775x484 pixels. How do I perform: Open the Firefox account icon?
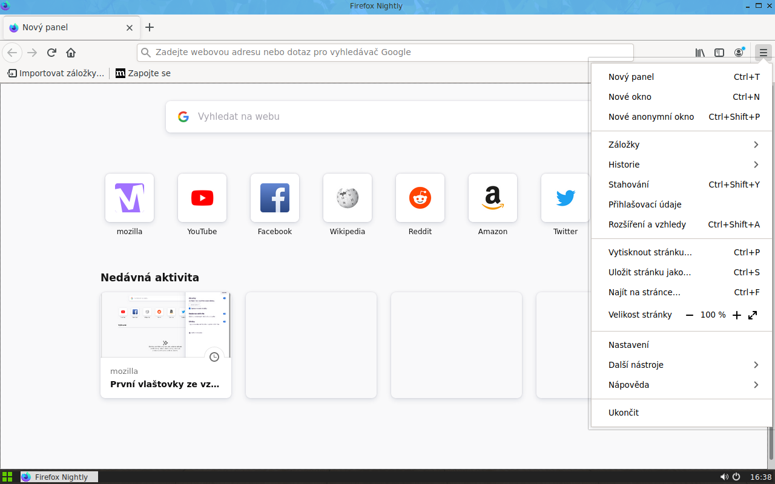point(739,53)
